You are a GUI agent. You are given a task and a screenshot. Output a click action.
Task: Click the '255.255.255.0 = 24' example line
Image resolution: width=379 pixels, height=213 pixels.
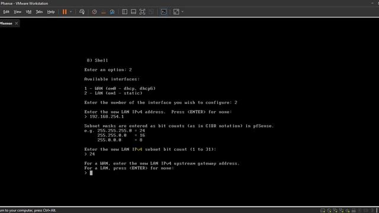point(121,131)
